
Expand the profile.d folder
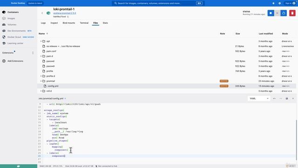[41, 76]
